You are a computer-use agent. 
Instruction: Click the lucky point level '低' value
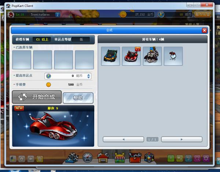(81, 40)
